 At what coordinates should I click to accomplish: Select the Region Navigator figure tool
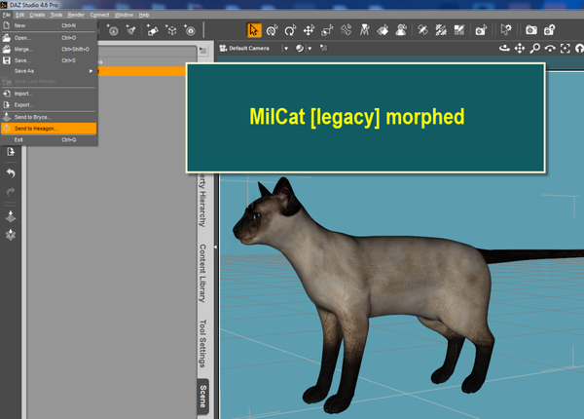click(401, 30)
